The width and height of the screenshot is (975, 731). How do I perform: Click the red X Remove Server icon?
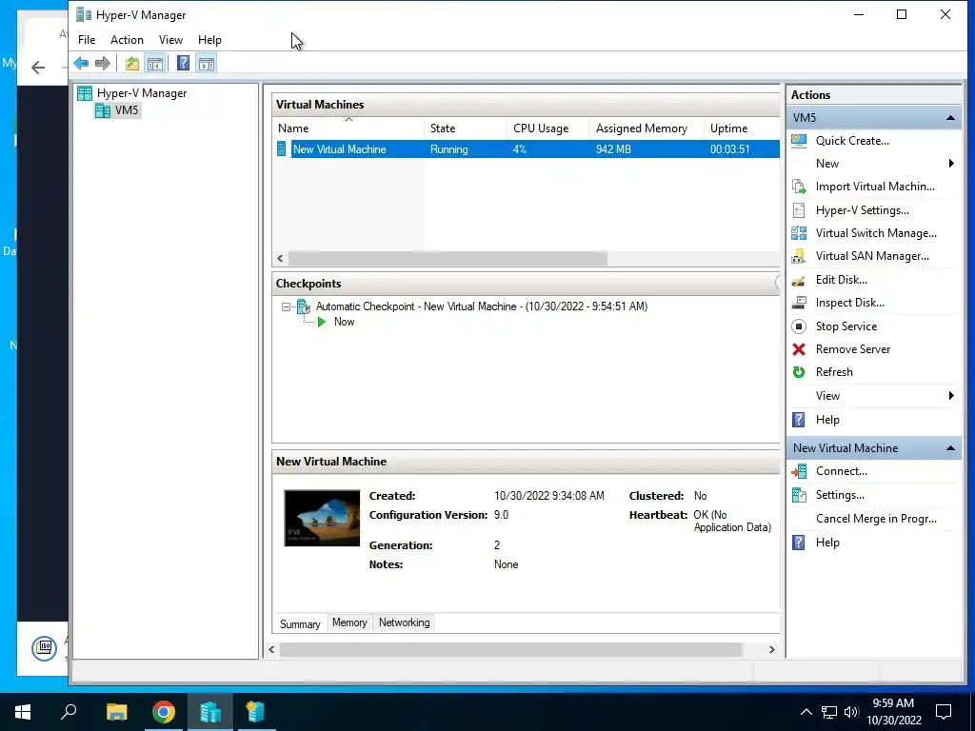(x=799, y=349)
